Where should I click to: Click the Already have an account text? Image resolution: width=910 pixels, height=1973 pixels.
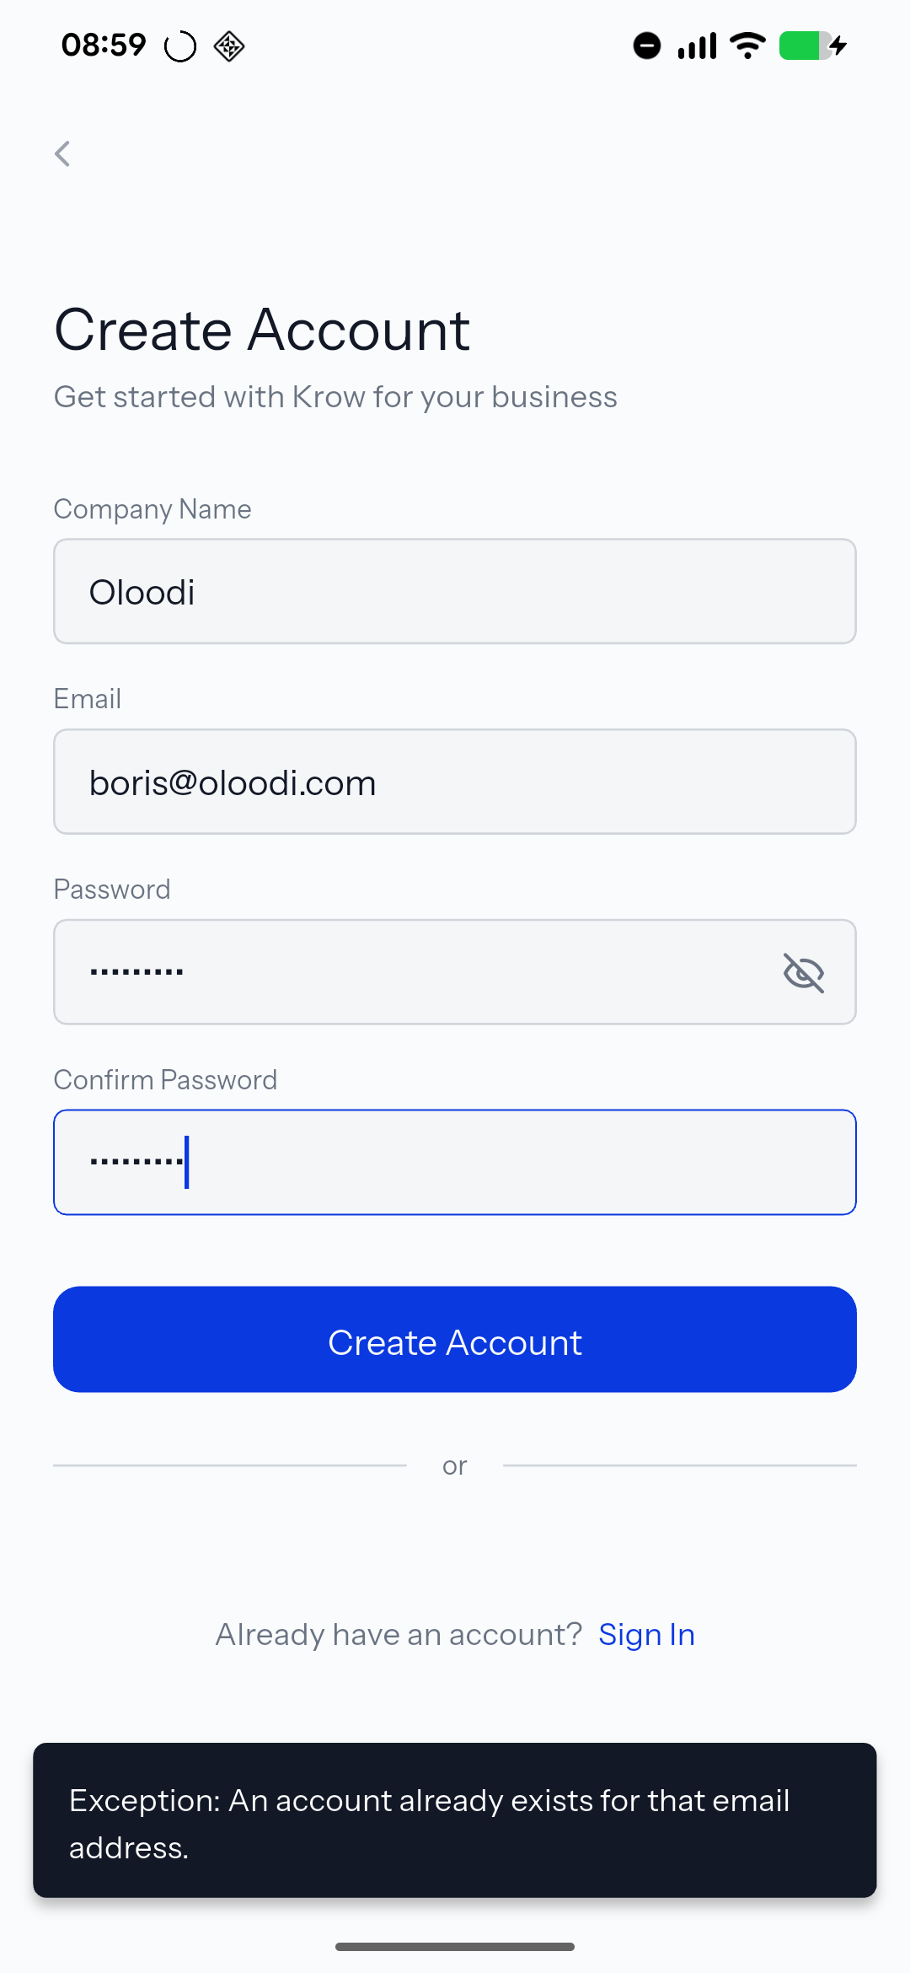399,1635
